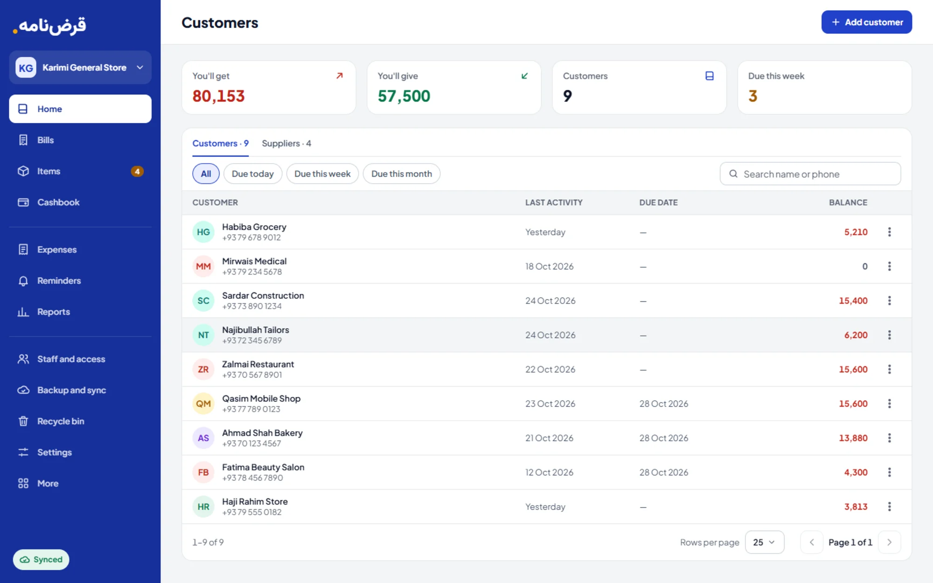The height and width of the screenshot is (583, 933).
Task: Go to the previous page arrow
Action: click(812, 542)
